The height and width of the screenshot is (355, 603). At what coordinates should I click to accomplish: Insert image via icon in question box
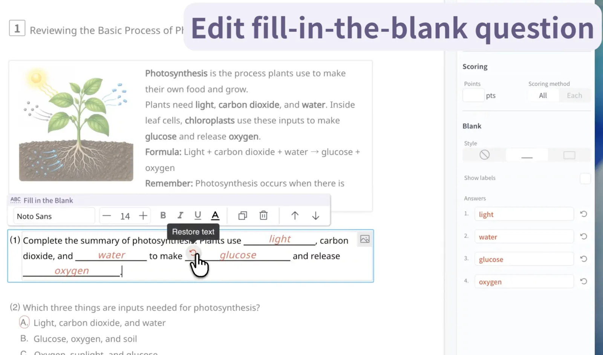(365, 239)
